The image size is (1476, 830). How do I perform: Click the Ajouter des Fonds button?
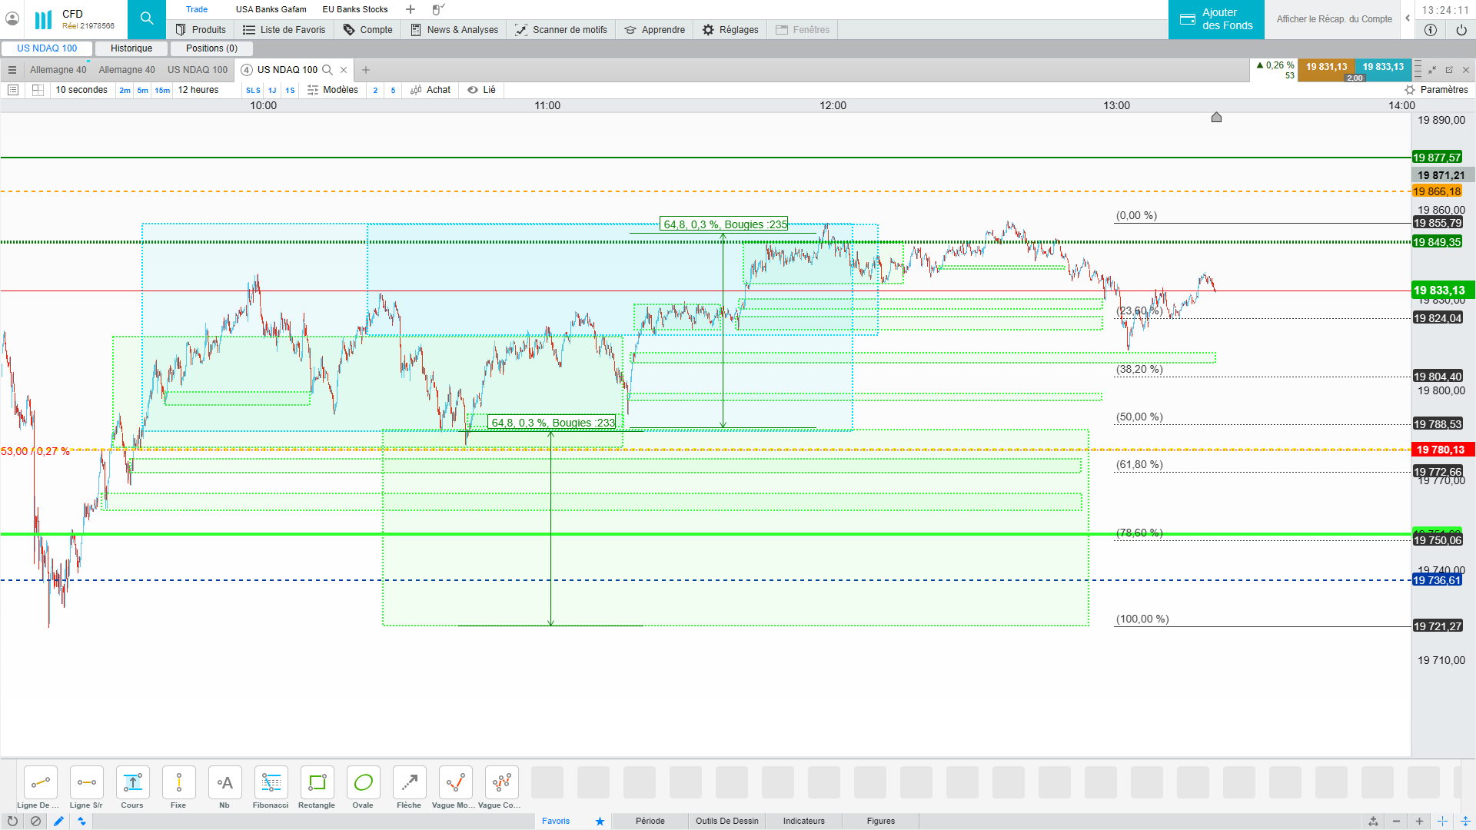tap(1216, 19)
